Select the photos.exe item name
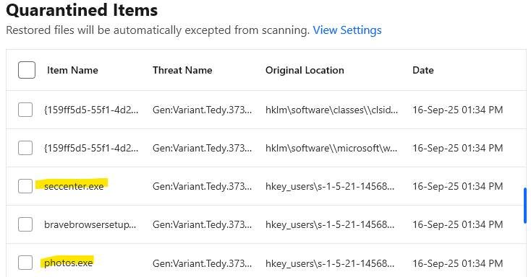The height and width of the screenshot is (277, 531). pos(69,263)
